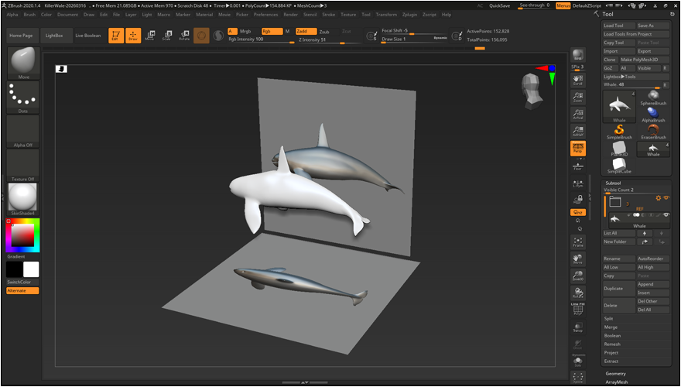Click the Make PolyMesh3D button
Viewport: 681px width, 387px height.
click(638, 60)
